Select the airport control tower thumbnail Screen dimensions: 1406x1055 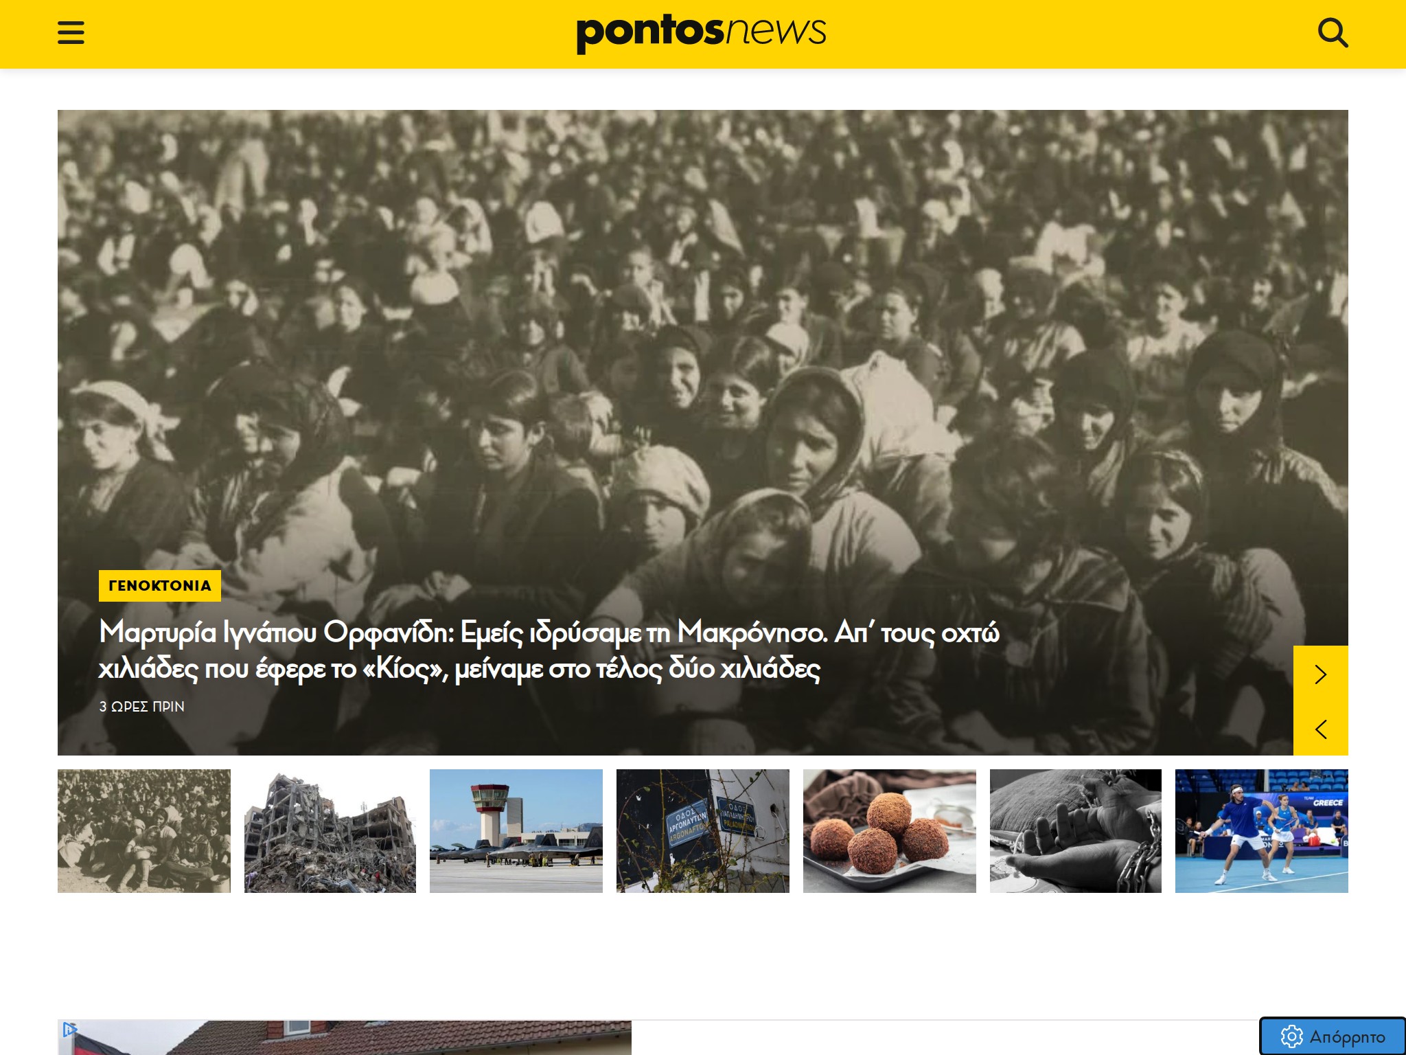coord(516,831)
